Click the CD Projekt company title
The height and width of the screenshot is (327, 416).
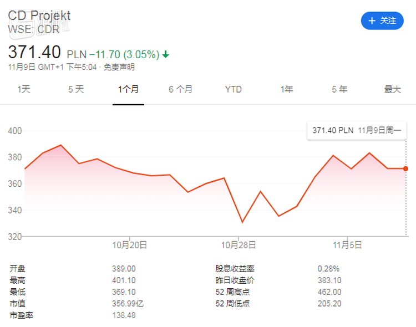pyautogui.click(x=39, y=16)
